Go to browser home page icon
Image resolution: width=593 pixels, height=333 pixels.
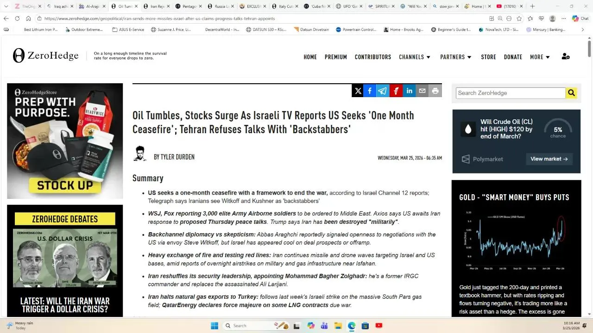coord(28,18)
